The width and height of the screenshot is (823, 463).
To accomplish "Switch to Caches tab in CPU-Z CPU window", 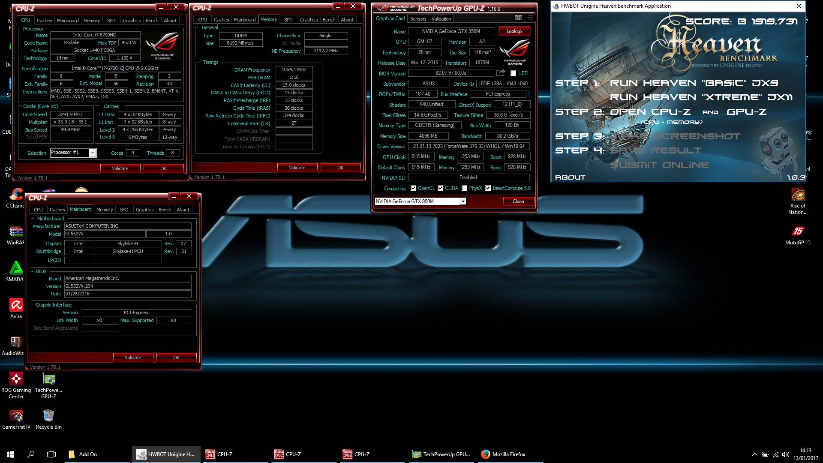I will tap(44, 21).
